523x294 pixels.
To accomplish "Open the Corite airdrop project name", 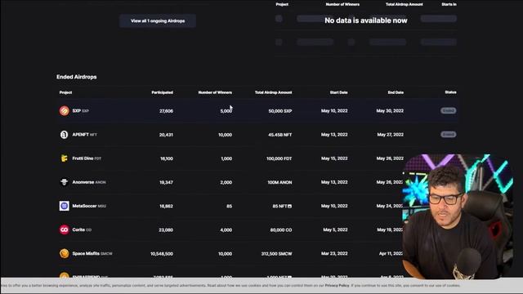I will click(78, 229).
